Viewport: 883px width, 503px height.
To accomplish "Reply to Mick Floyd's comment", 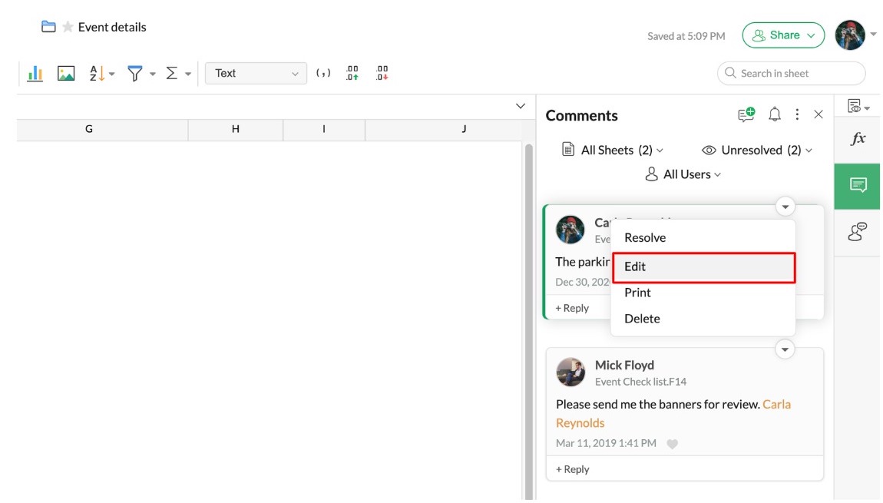I will tap(573, 469).
